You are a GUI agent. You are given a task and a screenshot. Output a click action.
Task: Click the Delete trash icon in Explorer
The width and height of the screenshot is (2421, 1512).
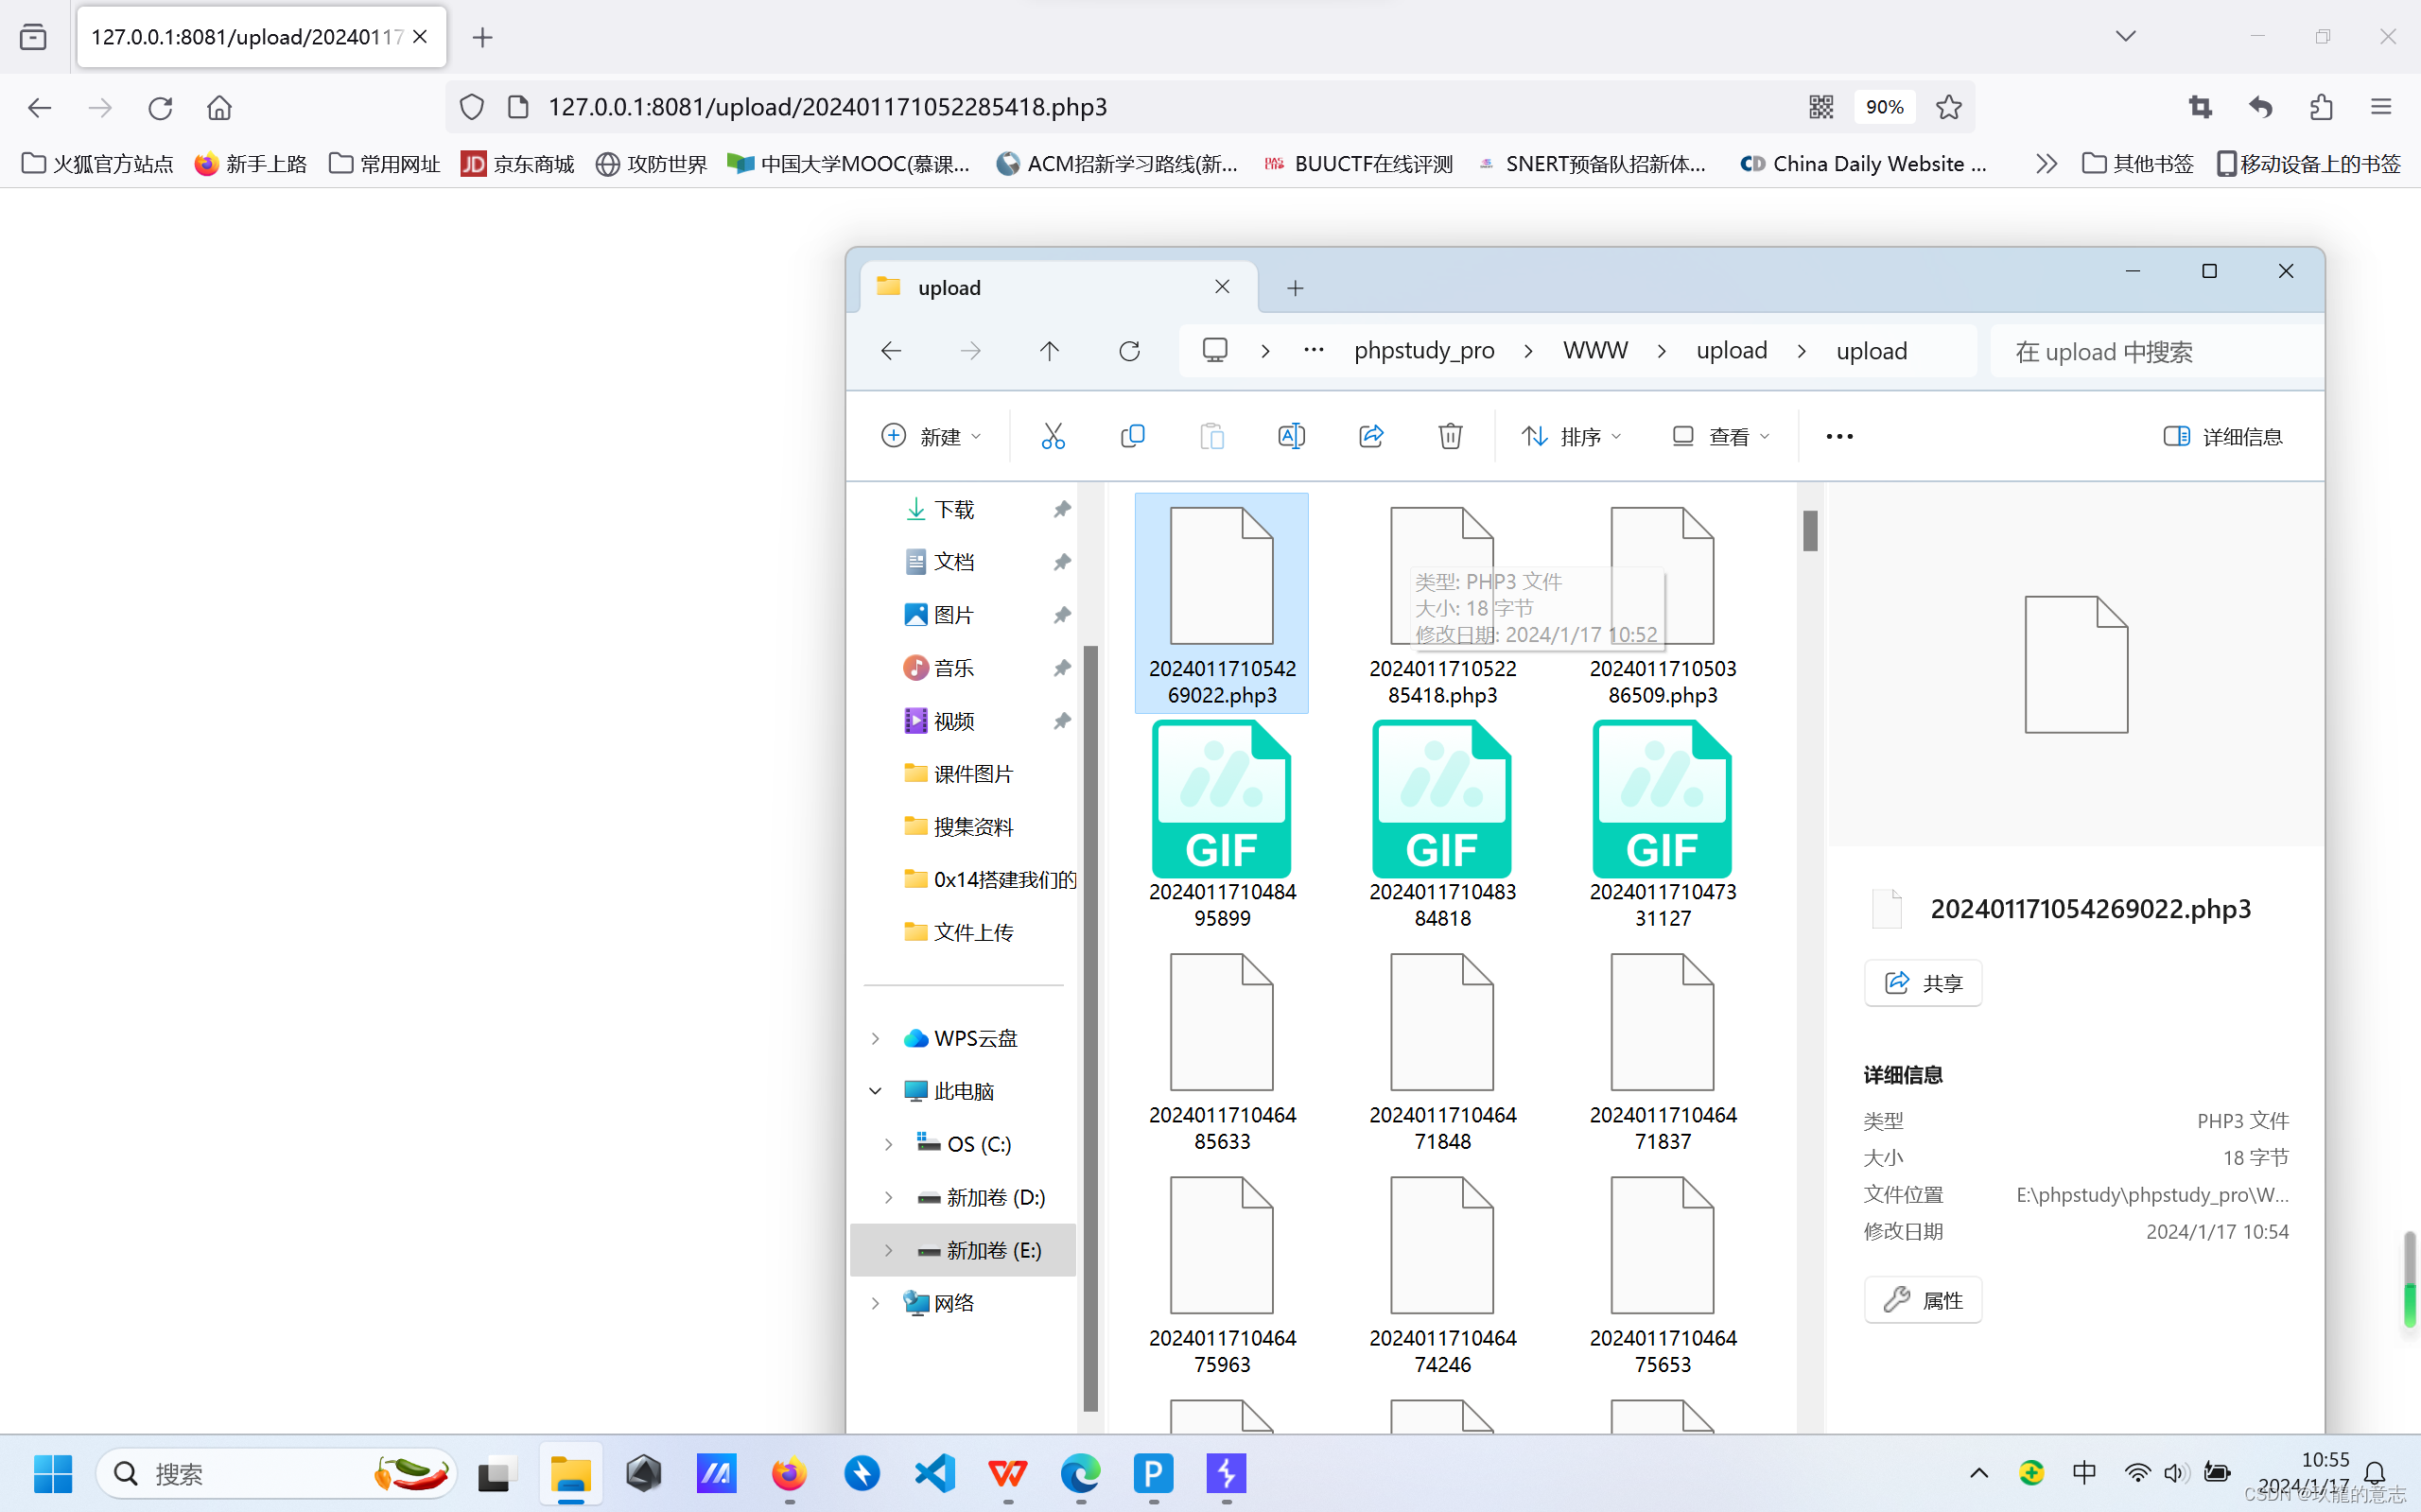coord(1450,436)
